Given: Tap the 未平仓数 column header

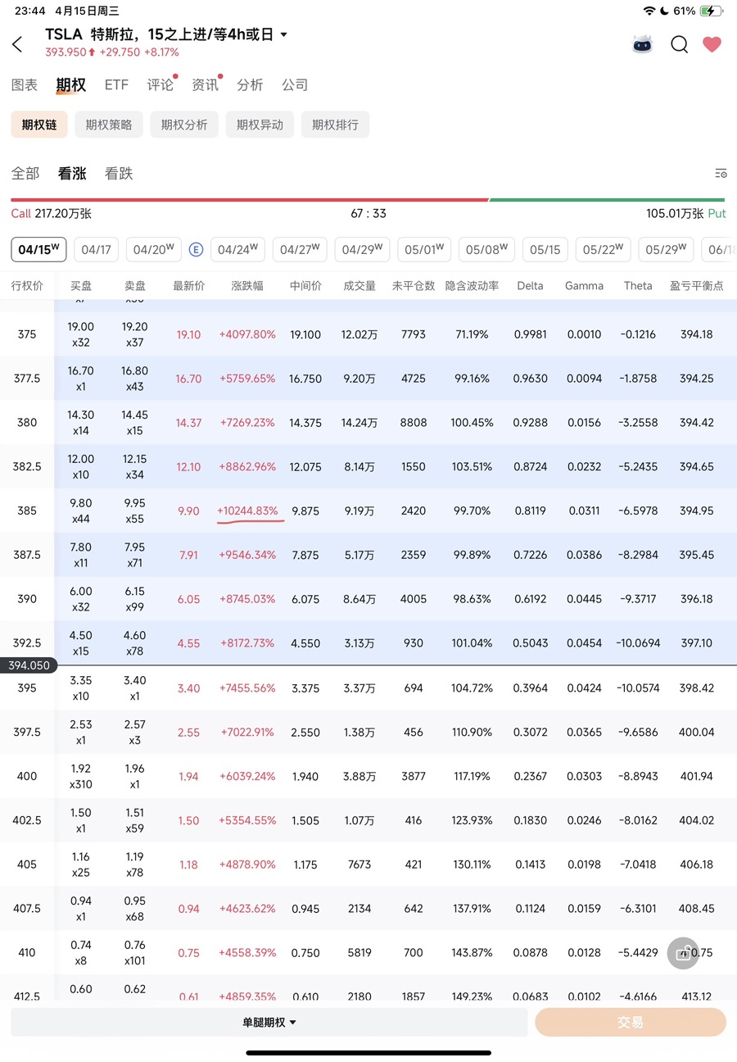Looking at the screenshot, I should [414, 286].
